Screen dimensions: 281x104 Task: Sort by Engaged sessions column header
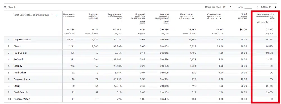pos(93,17)
